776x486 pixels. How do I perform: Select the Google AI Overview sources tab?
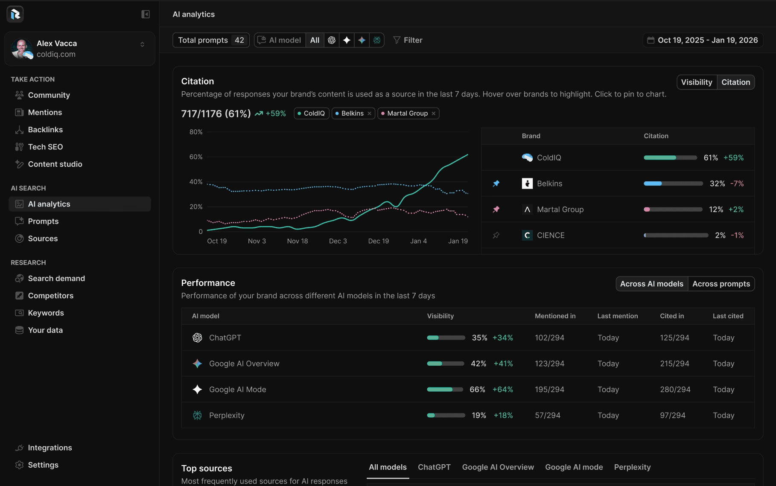[x=498, y=468]
